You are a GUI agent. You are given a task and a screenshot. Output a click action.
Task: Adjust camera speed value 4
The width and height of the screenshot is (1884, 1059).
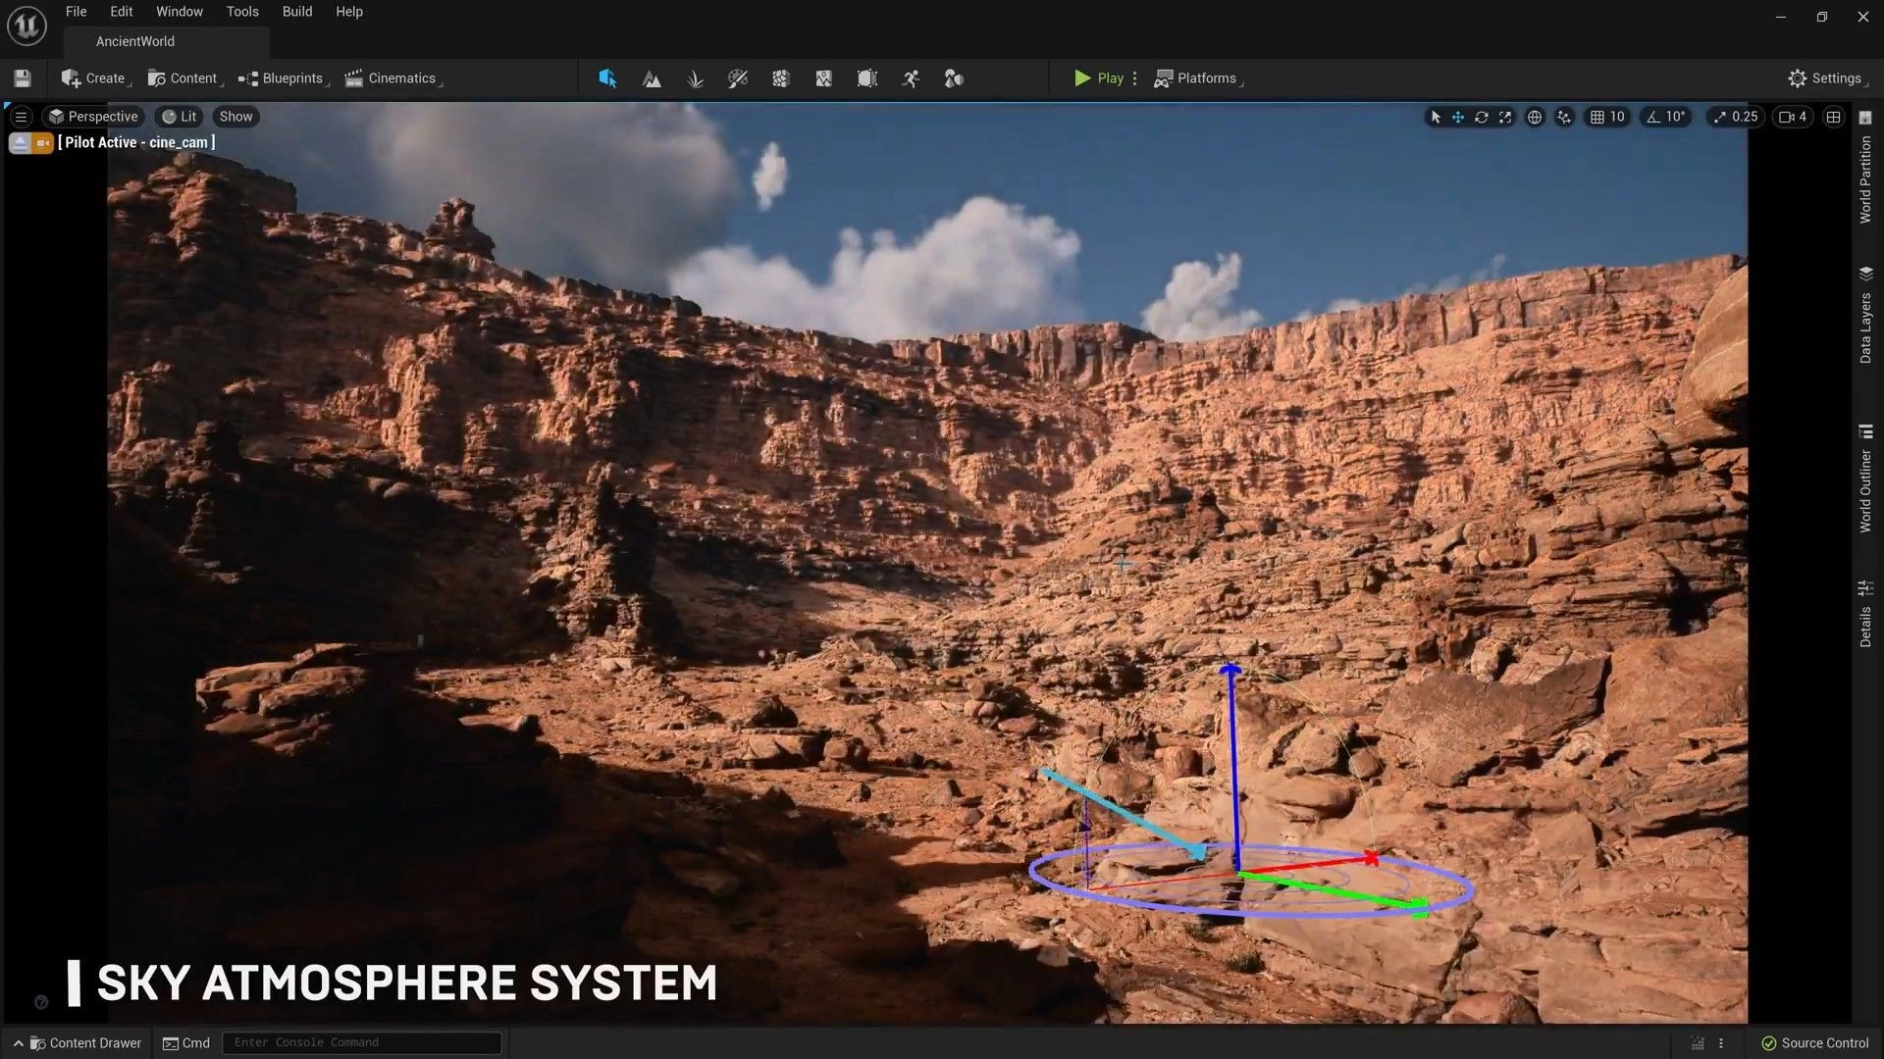(x=1793, y=117)
